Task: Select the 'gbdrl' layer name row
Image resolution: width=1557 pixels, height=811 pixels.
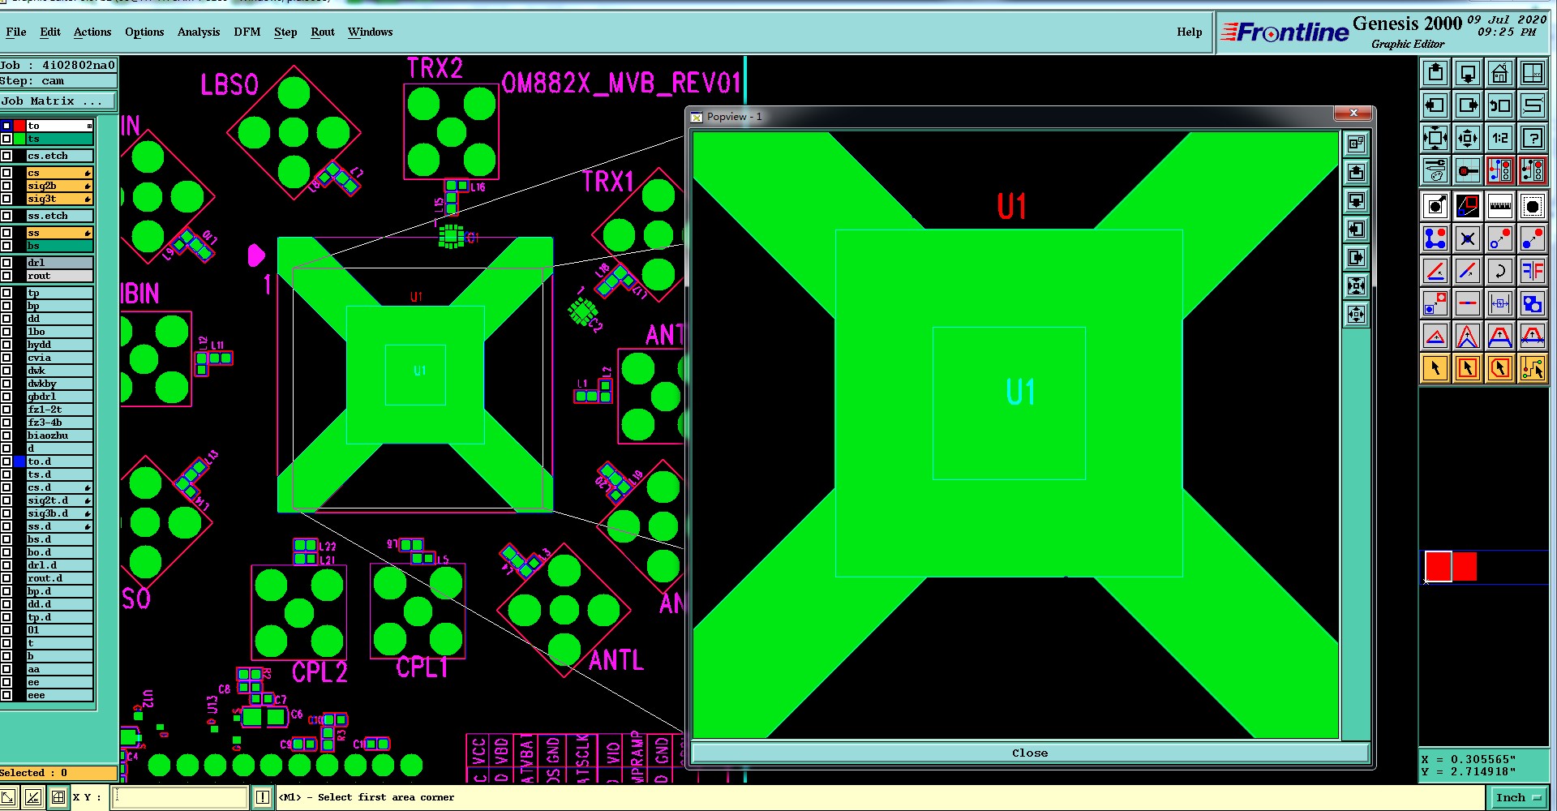Action: [59, 397]
